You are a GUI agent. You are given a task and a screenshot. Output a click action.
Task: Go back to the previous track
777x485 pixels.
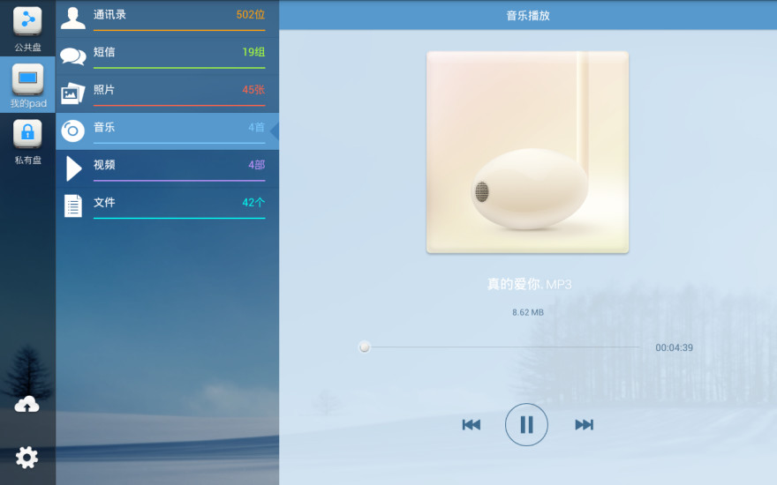pos(471,425)
